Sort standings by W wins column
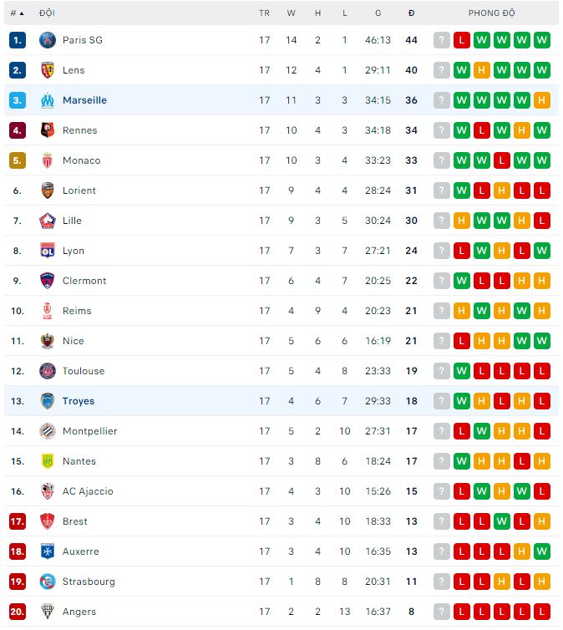This screenshot has width=563, height=630. click(x=292, y=13)
